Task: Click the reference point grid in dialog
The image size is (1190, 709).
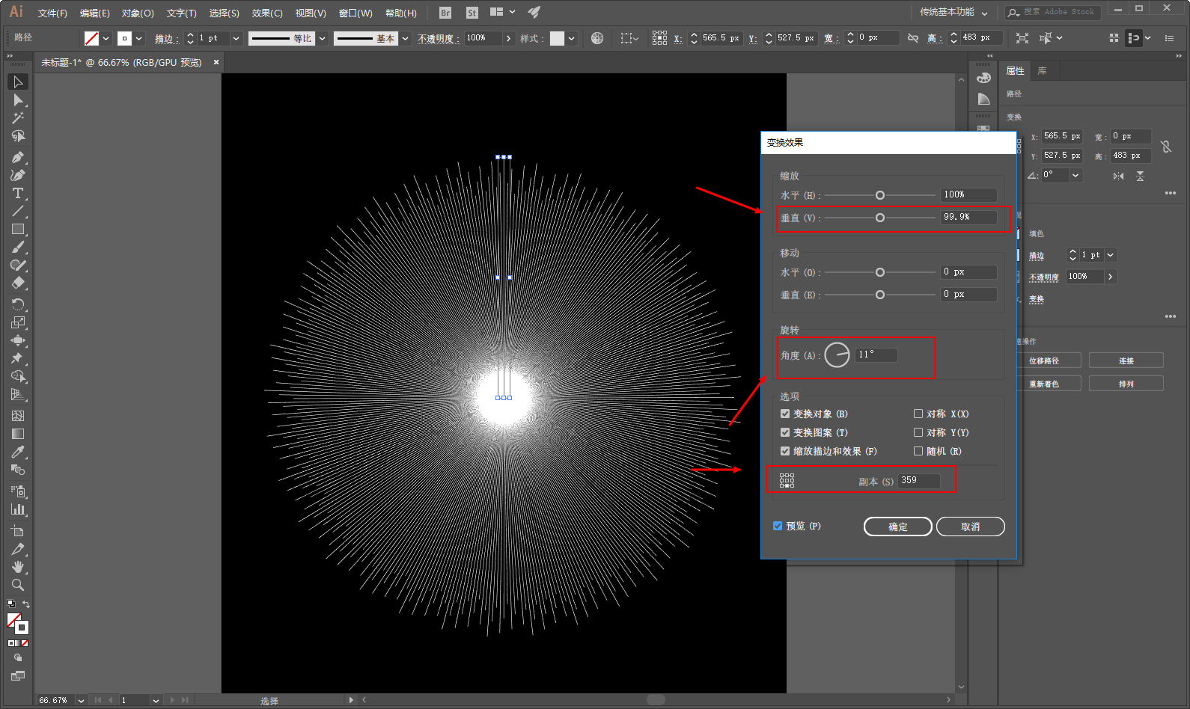Action: coord(787,480)
